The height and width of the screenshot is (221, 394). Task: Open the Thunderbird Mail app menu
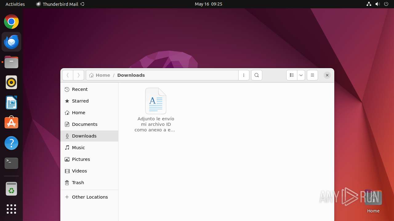[x=60, y=4]
